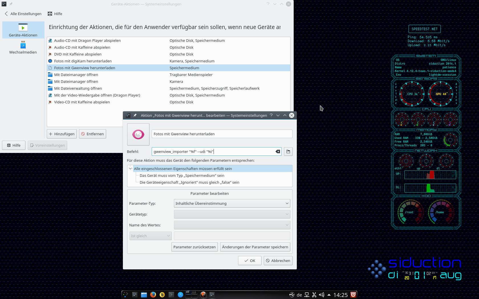The width and height of the screenshot is (479, 299).
Task: Click Parameter zurücksetzen button
Action: (194, 247)
